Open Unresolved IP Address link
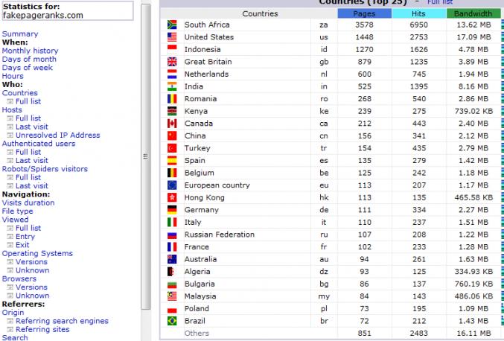The width and height of the screenshot is (504, 341). [x=58, y=135]
